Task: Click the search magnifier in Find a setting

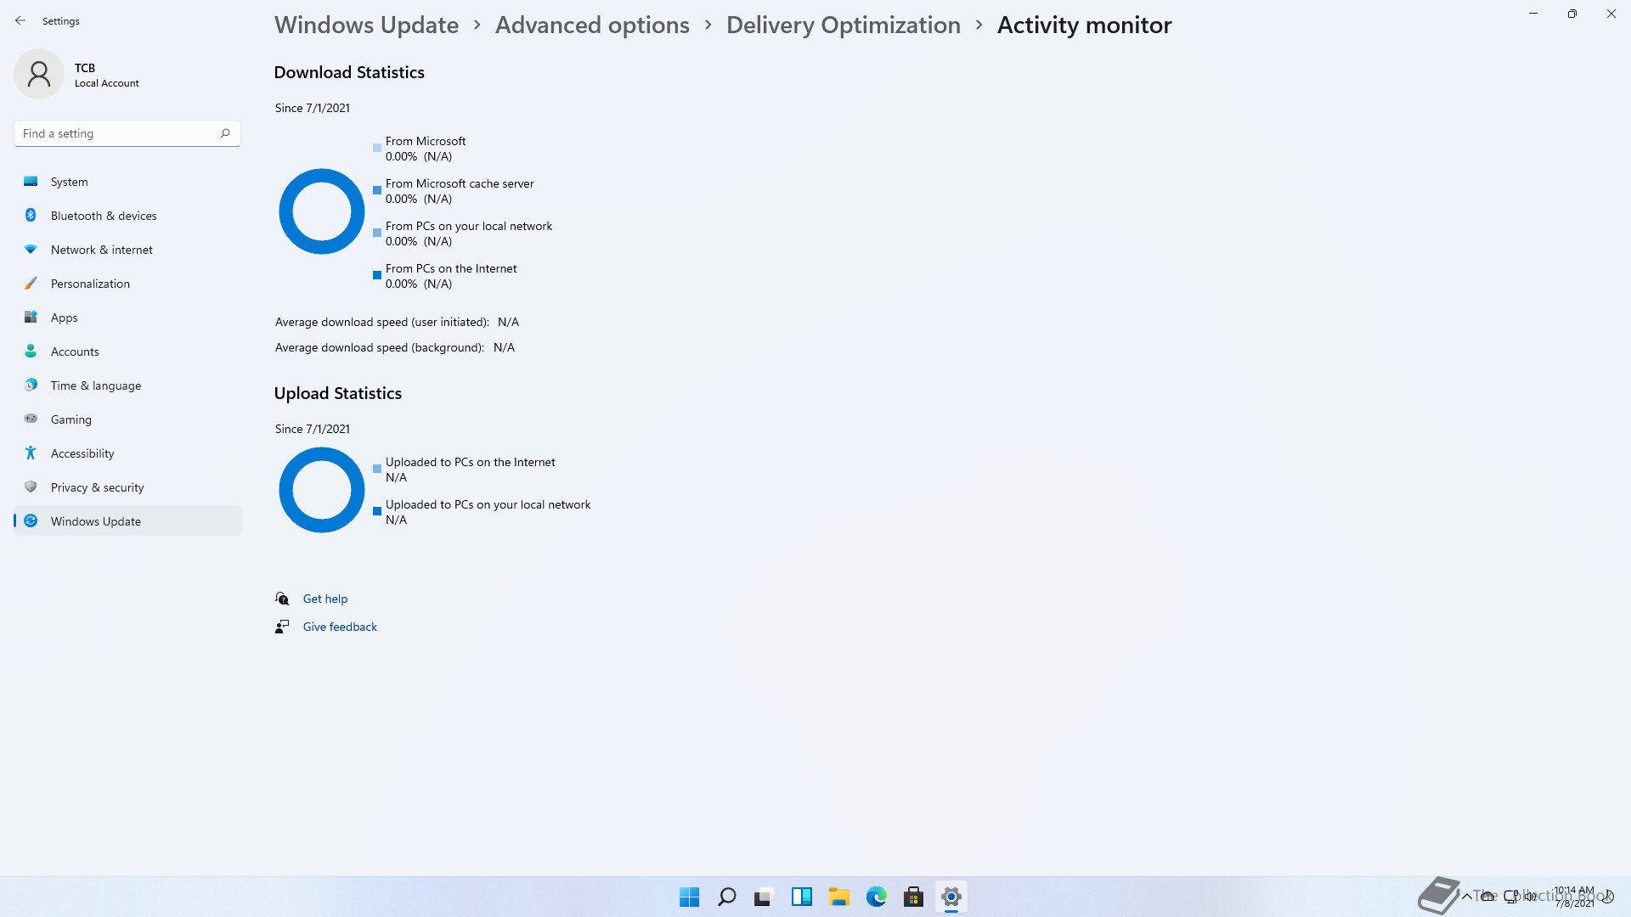Action: 225,133
